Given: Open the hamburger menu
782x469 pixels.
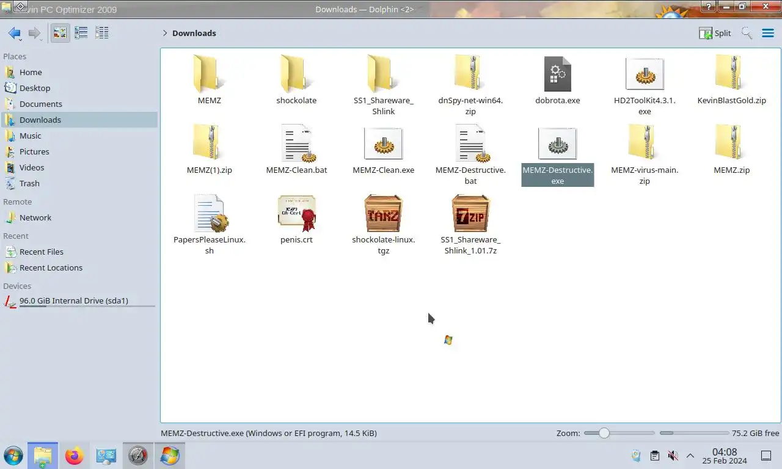Looking at the screenshot, I should coord(768,33).
